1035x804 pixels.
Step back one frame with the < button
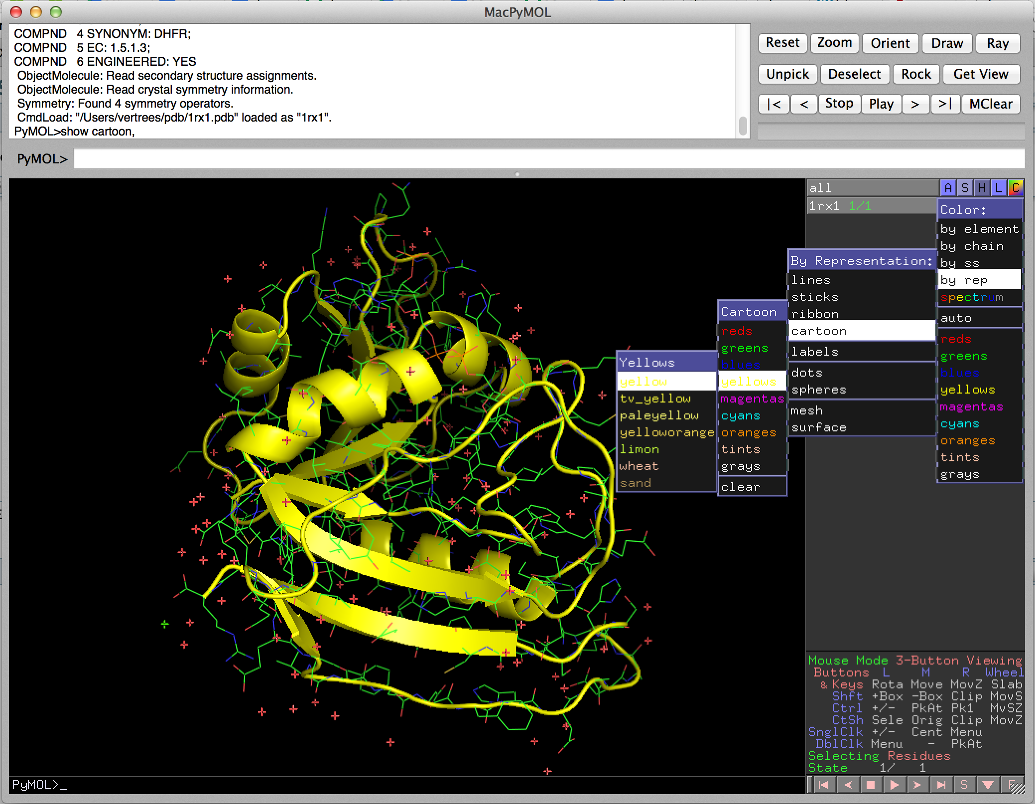pyautogui.click(x=803, y=104)
